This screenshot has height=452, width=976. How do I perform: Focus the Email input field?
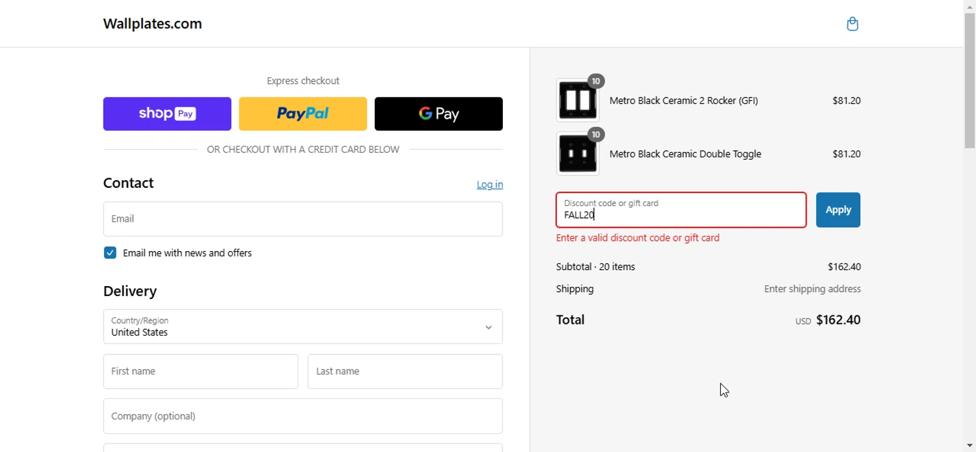pos(303,219)
